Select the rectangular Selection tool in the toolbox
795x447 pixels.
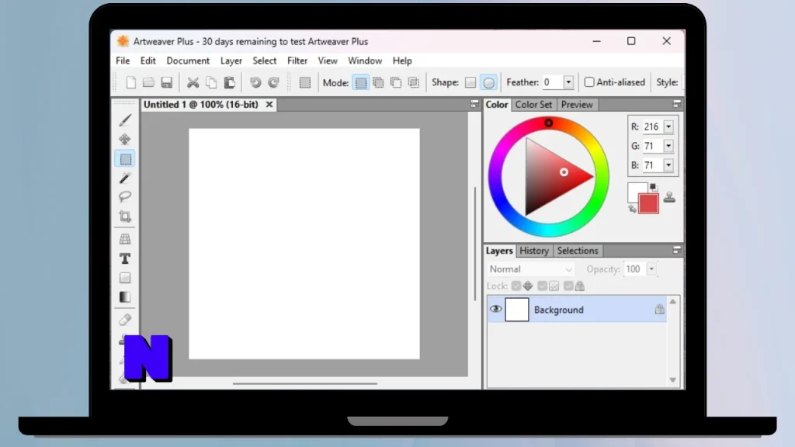click(x=125, y=159)
